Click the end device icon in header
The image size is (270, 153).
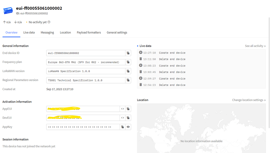(x=8, y=11)
